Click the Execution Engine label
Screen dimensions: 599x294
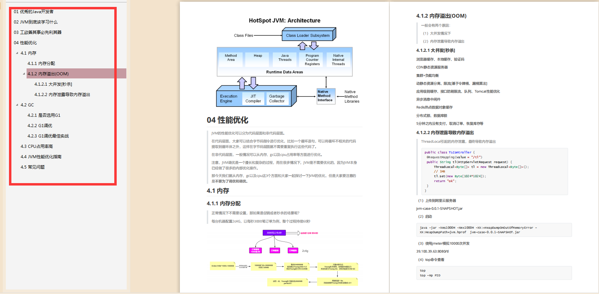tap(229, 98)
